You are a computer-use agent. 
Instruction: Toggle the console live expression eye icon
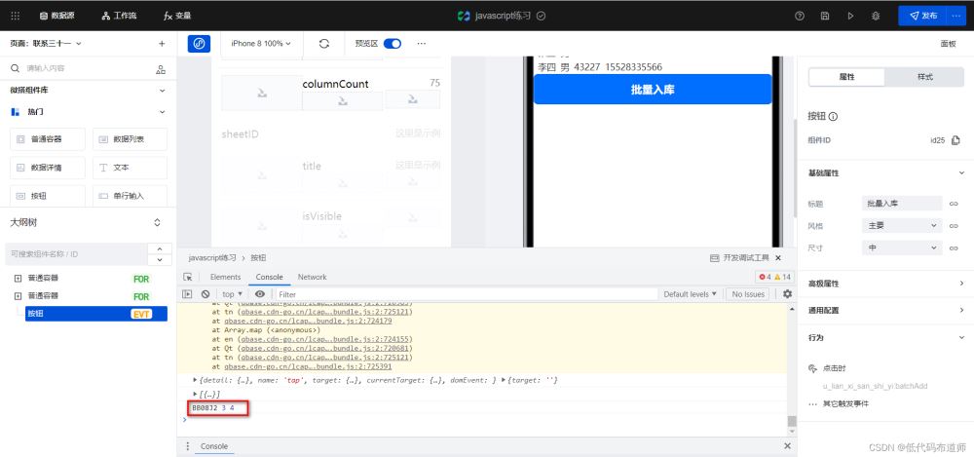click(x=260, y=294)
